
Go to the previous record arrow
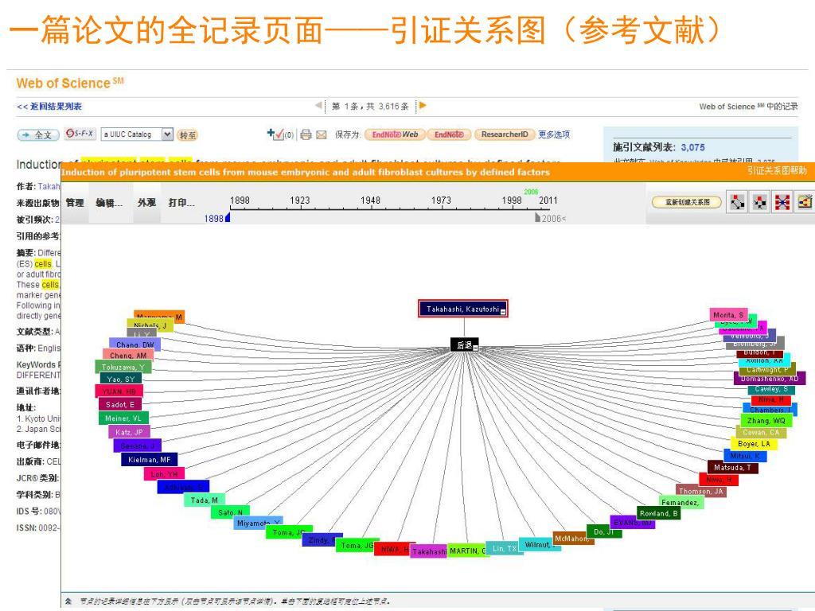point(318,106)
